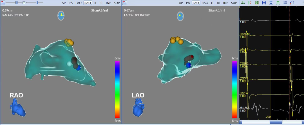Switch right panel to SUP view
This screenshot has width=304, height=125.
[234, 3]
